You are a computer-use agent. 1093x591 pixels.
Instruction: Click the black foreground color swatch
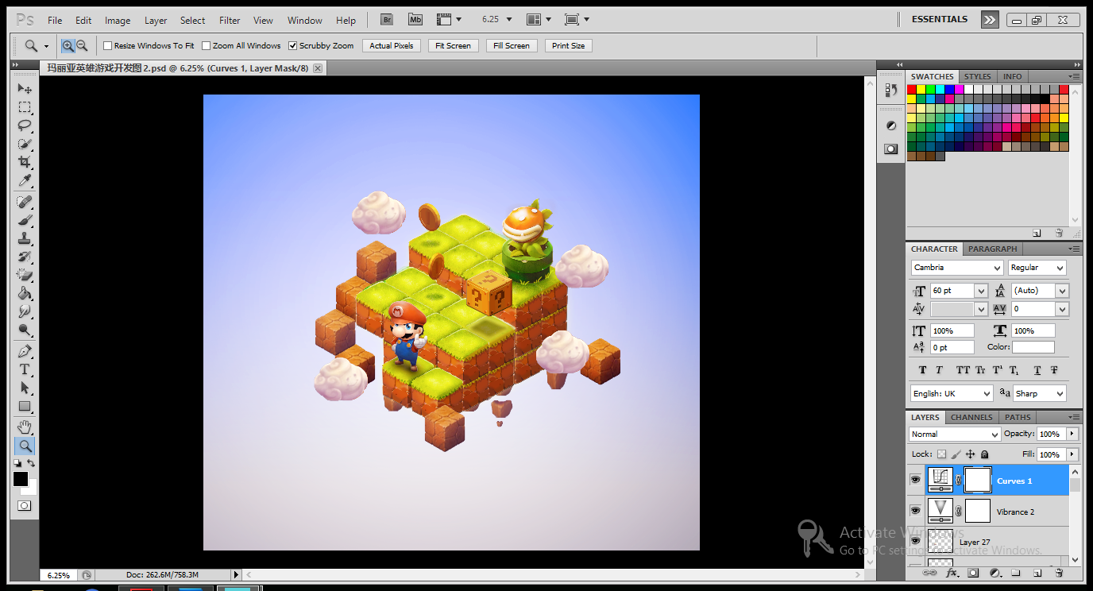(21, 479)
